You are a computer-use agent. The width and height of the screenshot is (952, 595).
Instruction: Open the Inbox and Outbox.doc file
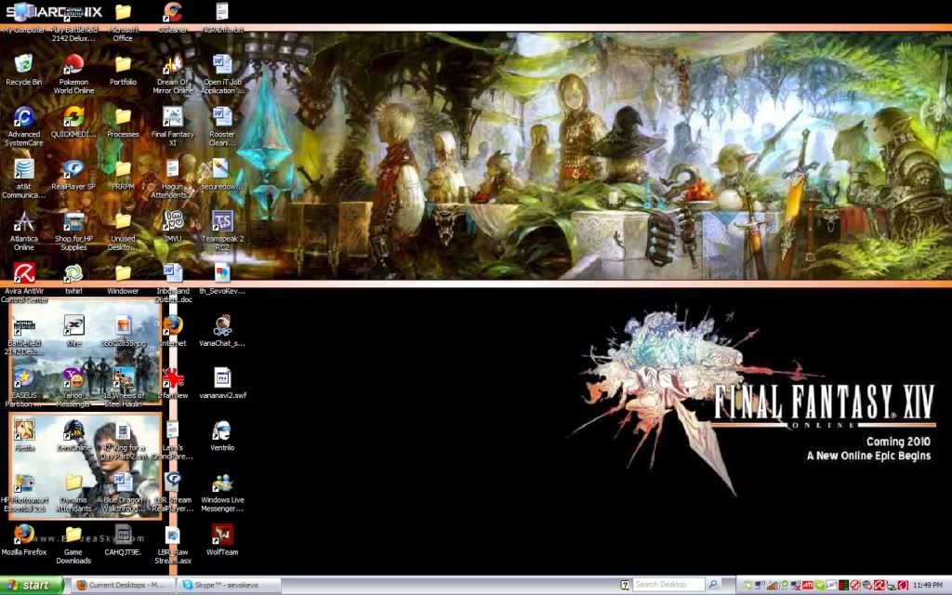[172, 272]
